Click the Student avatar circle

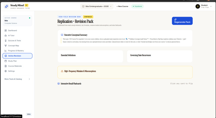(198, 6)
